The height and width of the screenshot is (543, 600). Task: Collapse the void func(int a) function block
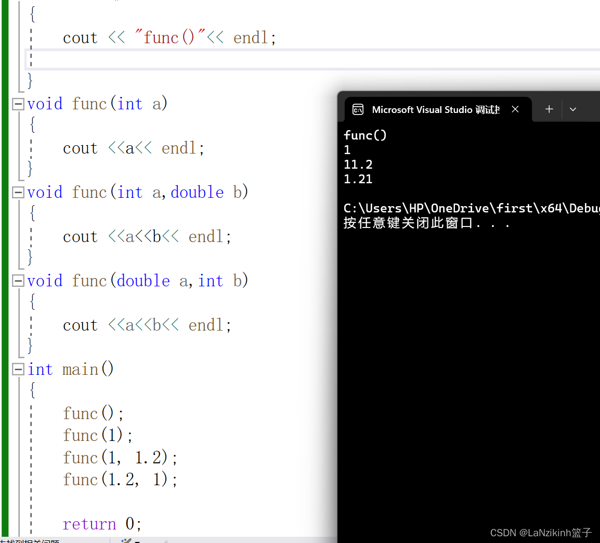18,104
